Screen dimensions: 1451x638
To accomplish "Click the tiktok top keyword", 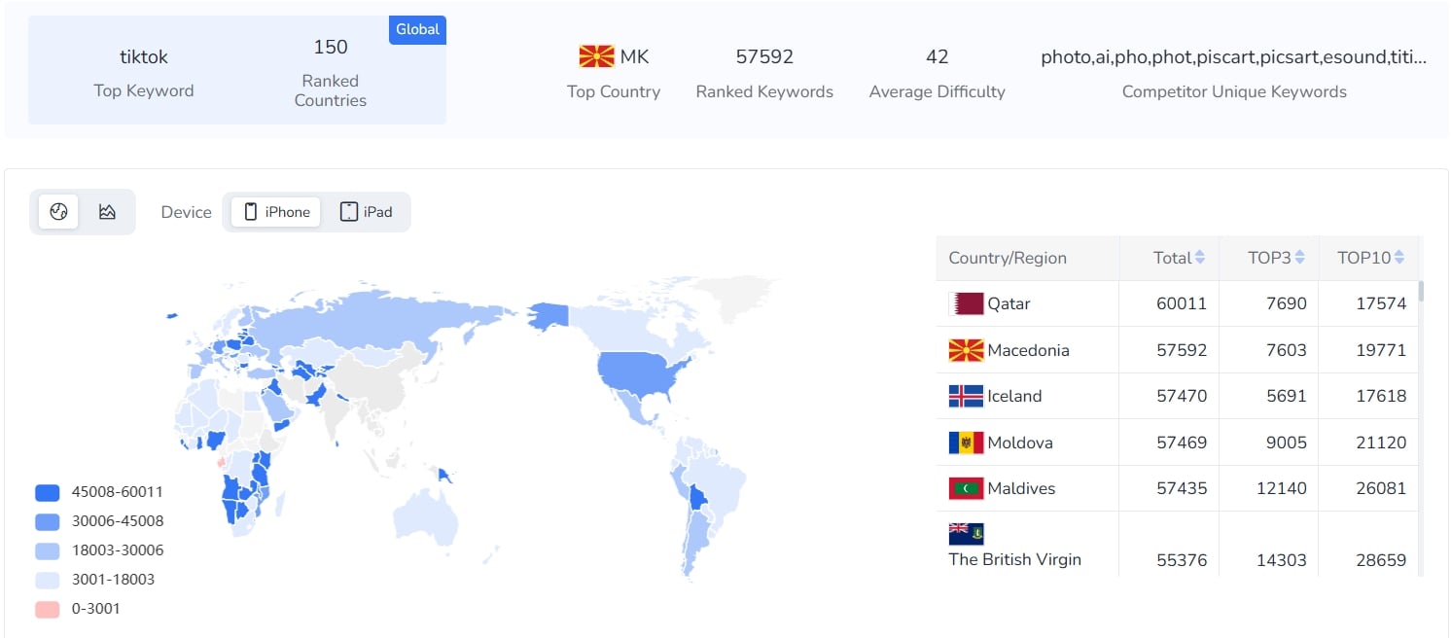I will tap(144, 57).
